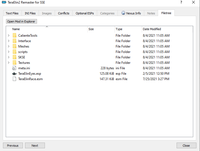The image size is (200, 151).
Task: Close the mod info dialog
Action: point(186,145)
